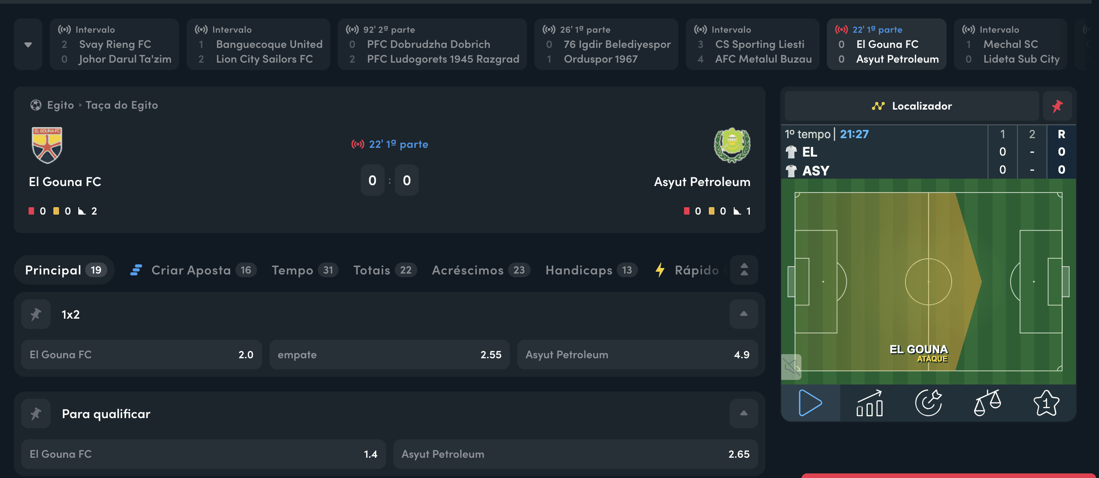1099x478 pixels.
Task: Unmute the tracker sound speaker icon
Action: (791, 367)
